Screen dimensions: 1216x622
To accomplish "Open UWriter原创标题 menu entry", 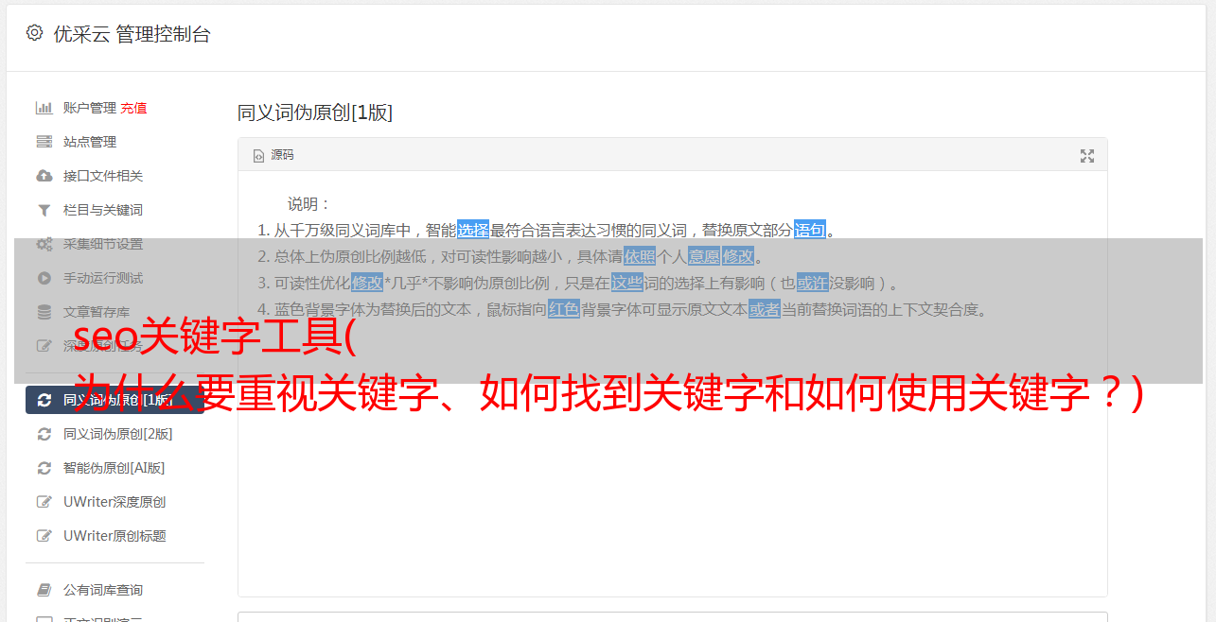I will click(115, 536).
